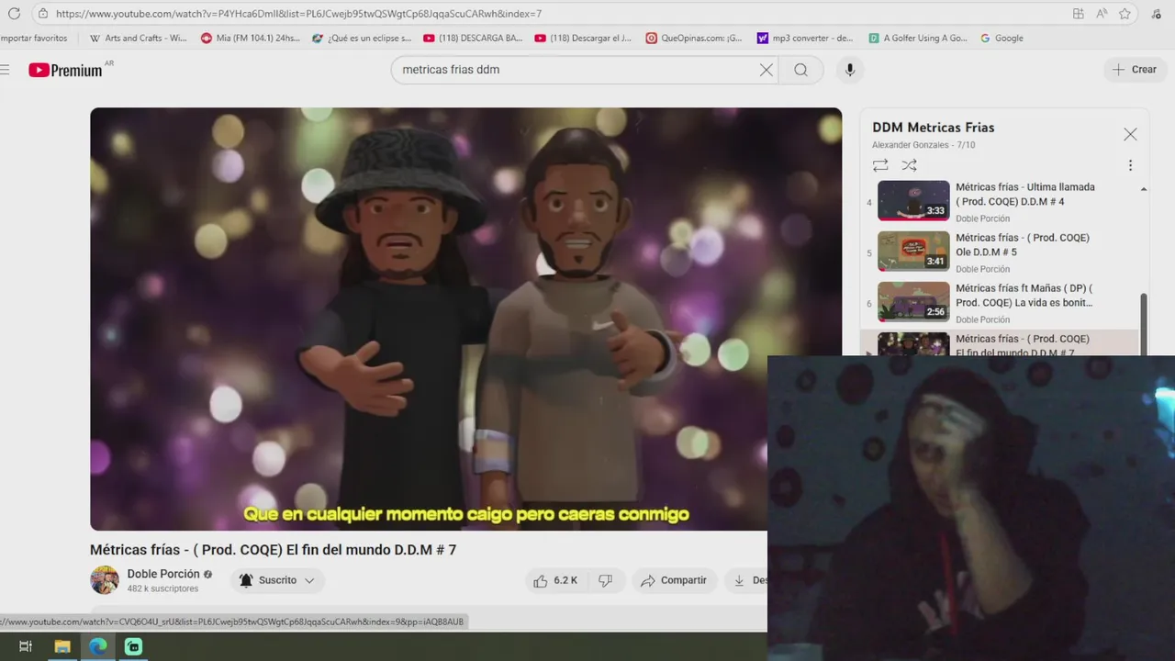The height and width of the screenshot is (661, 1175).
Task: Click thumbnail of video lasting 3:33
Action: 913,200
